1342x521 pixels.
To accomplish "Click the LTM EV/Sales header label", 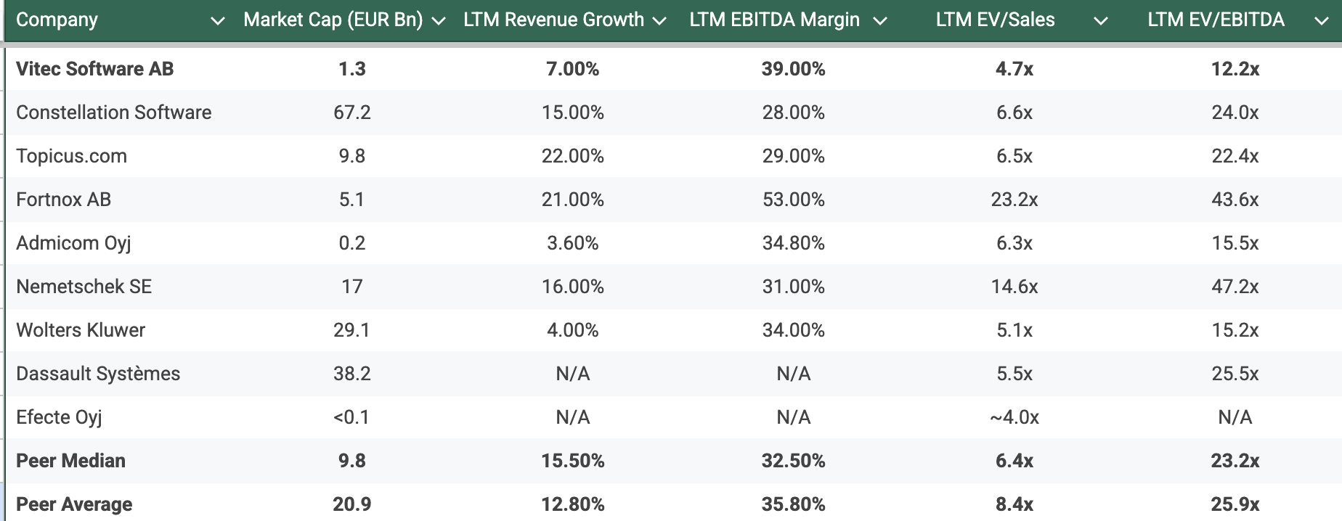I will coord(996,20).
